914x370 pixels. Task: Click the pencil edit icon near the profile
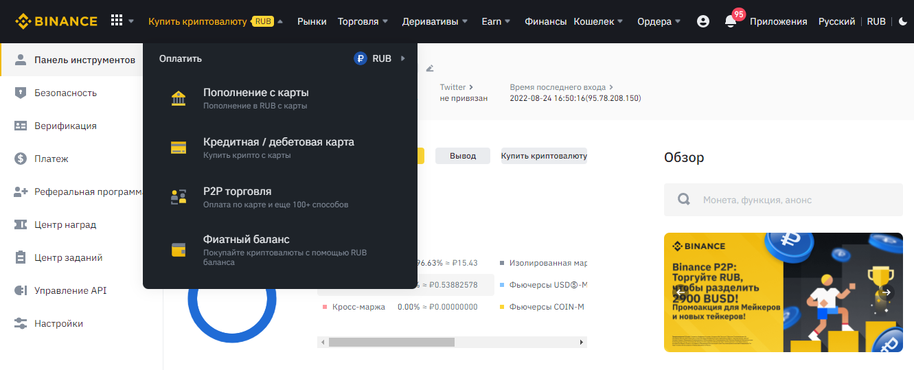click(430, 68)
